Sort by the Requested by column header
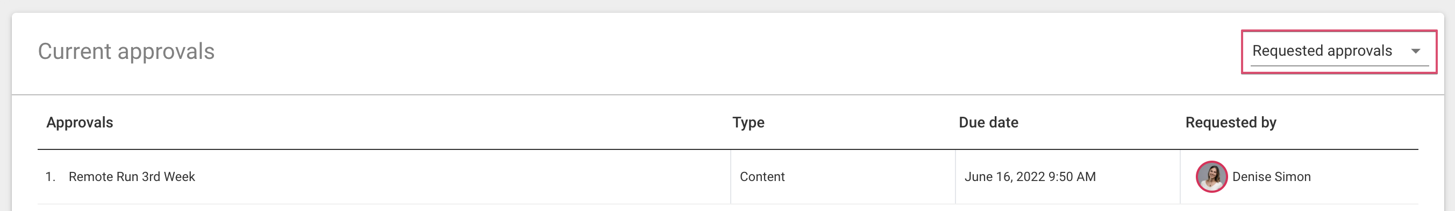Viewport: 1455px width, 211px height. pyautogui.click(x=1231, y=123)
